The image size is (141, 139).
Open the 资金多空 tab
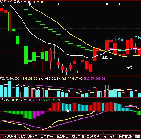pyautogui.click(x=110, y=137)
